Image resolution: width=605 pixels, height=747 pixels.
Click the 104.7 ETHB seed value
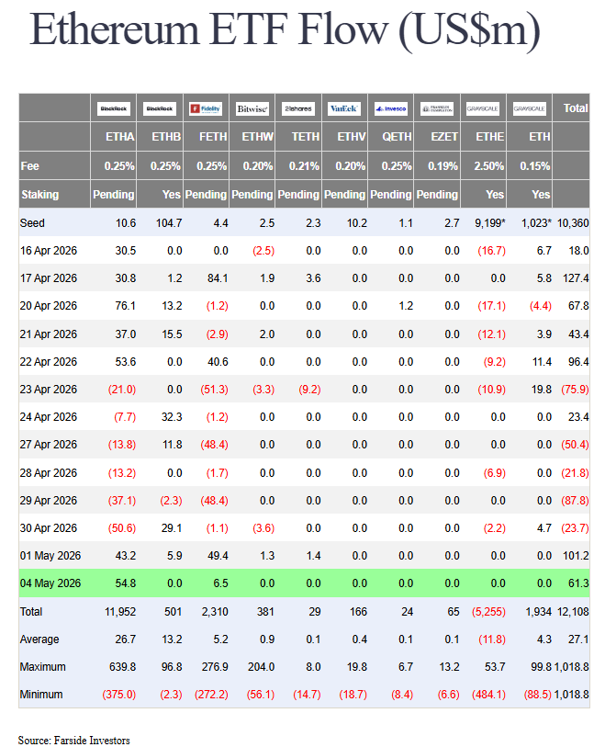[x=169, y=223]
